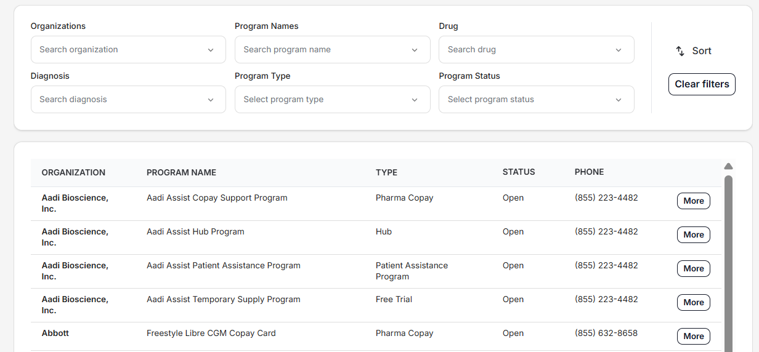Viewport: 759px width, 352px height.
Task: Select Freestyle Libre CGM Copay Card name
Action: (211, 333)
